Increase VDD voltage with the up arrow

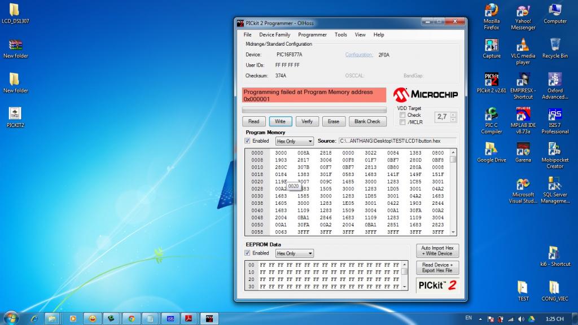point(453,114)
